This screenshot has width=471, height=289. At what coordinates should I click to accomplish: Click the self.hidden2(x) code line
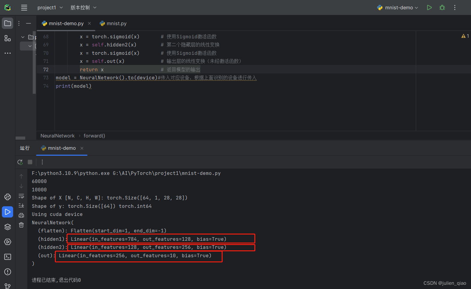pyautogui.click(x=108, y=45)
